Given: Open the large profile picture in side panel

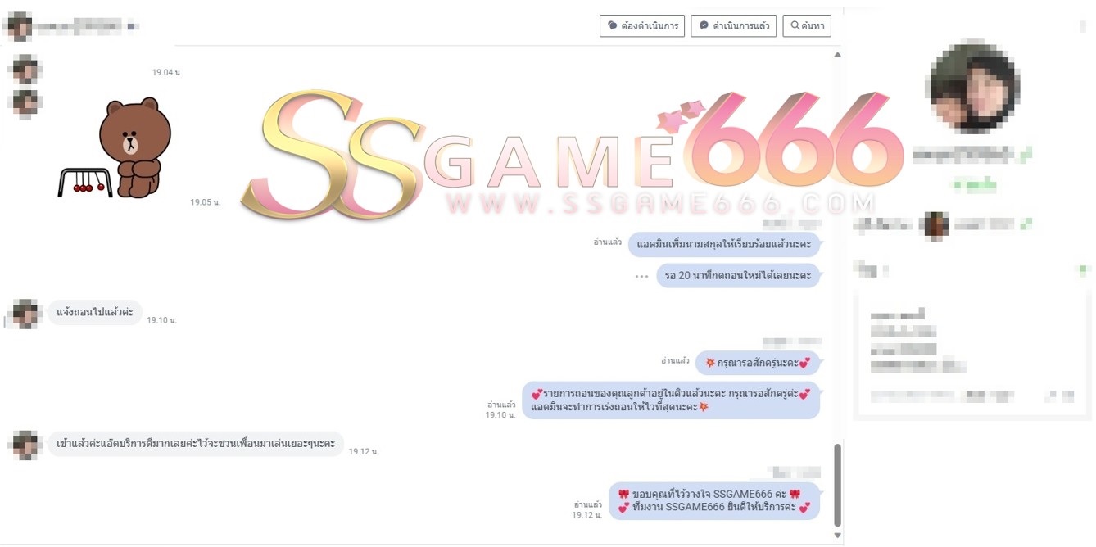Looking at the screenshot, I should point(974,86).
